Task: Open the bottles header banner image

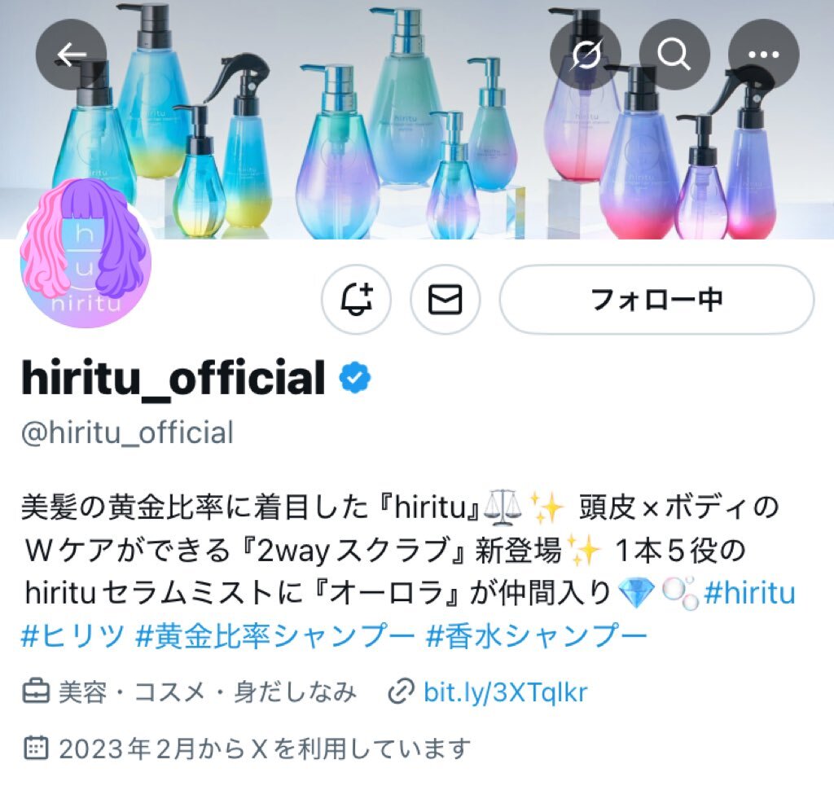Action: tap(417, 120)
